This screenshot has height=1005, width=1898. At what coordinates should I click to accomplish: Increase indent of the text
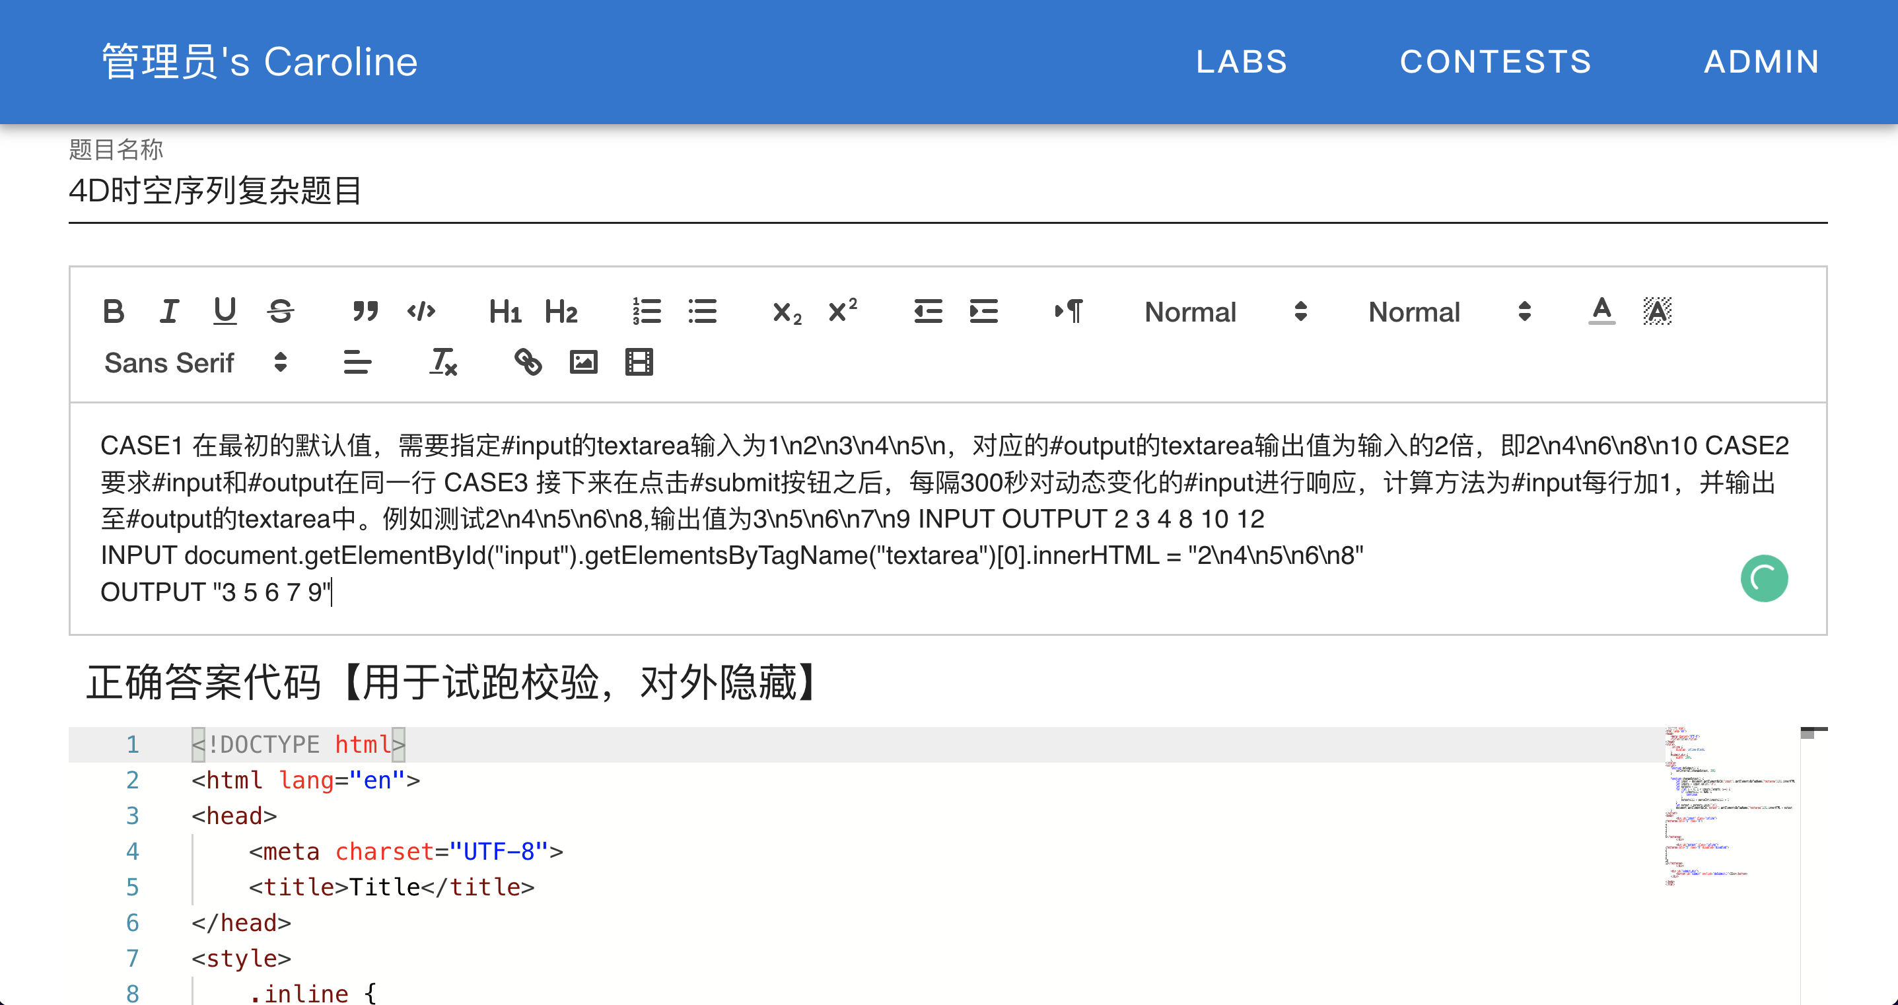[983, 312]
